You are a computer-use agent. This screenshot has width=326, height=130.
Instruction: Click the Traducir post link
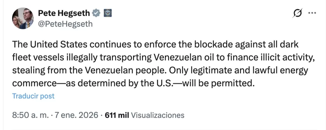[33, 96]
